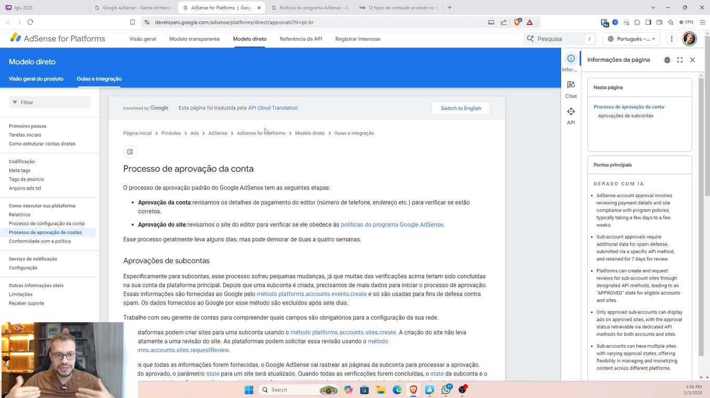
Task: Expand info panel to full screen
Action: [679, 60]
